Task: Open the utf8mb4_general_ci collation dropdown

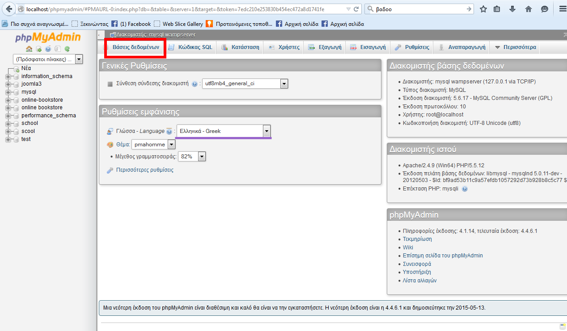Action: coord(245,83)
